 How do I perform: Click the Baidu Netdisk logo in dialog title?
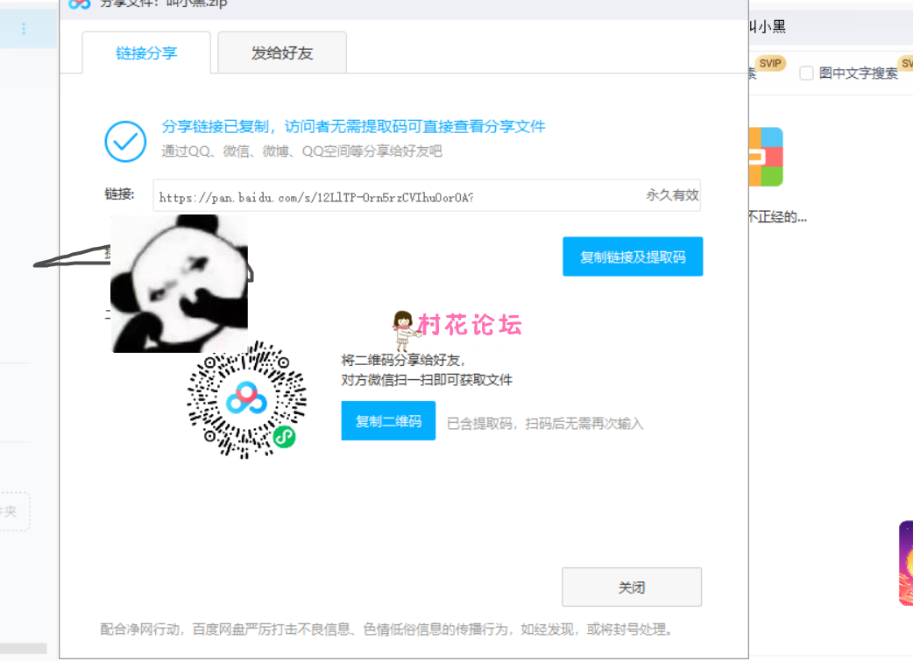pos(79,4)
